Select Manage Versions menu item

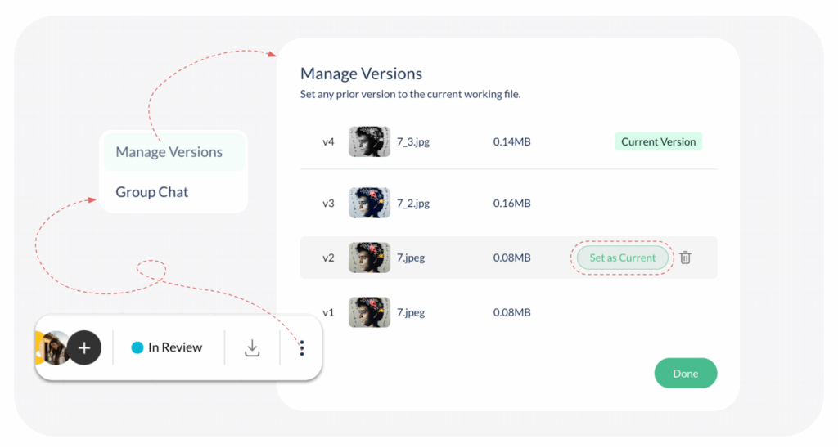pos(169,152)
